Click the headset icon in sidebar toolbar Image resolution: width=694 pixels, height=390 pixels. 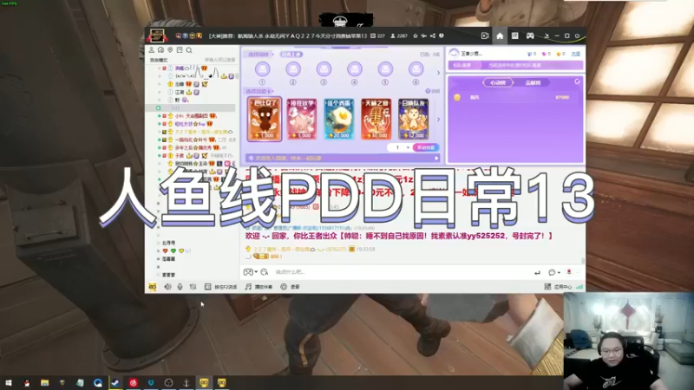(161, 50)
